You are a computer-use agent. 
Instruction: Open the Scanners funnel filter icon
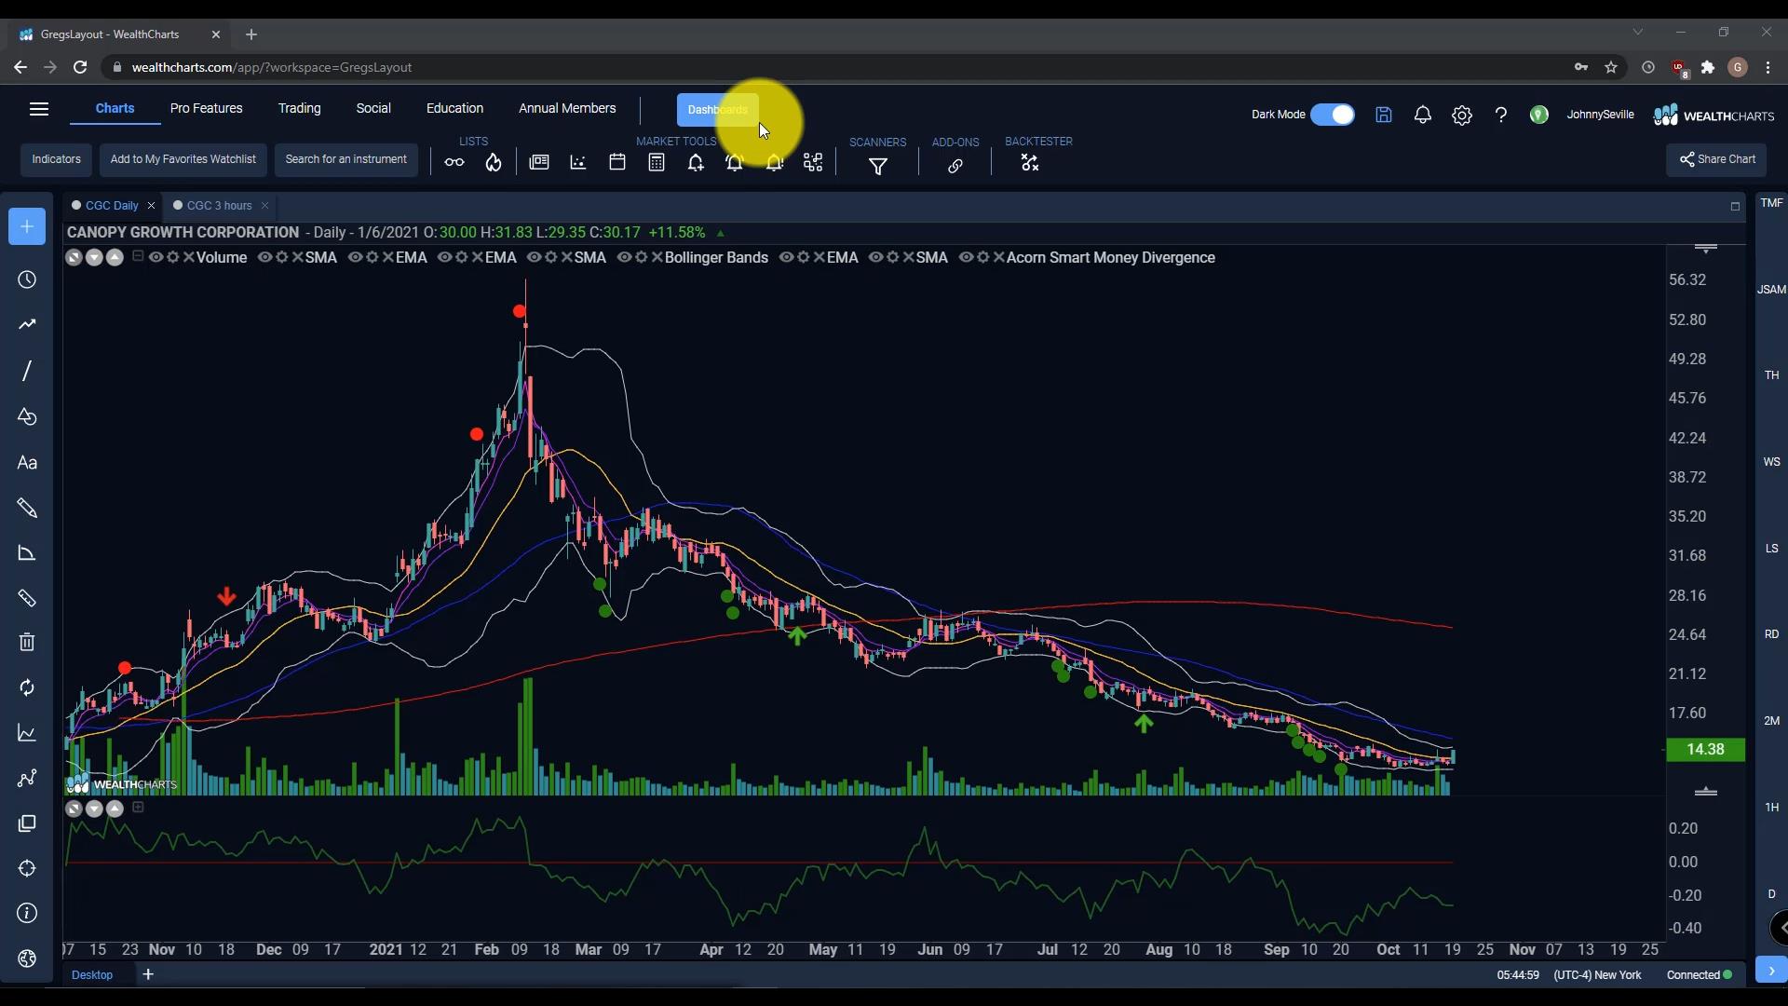878,166
